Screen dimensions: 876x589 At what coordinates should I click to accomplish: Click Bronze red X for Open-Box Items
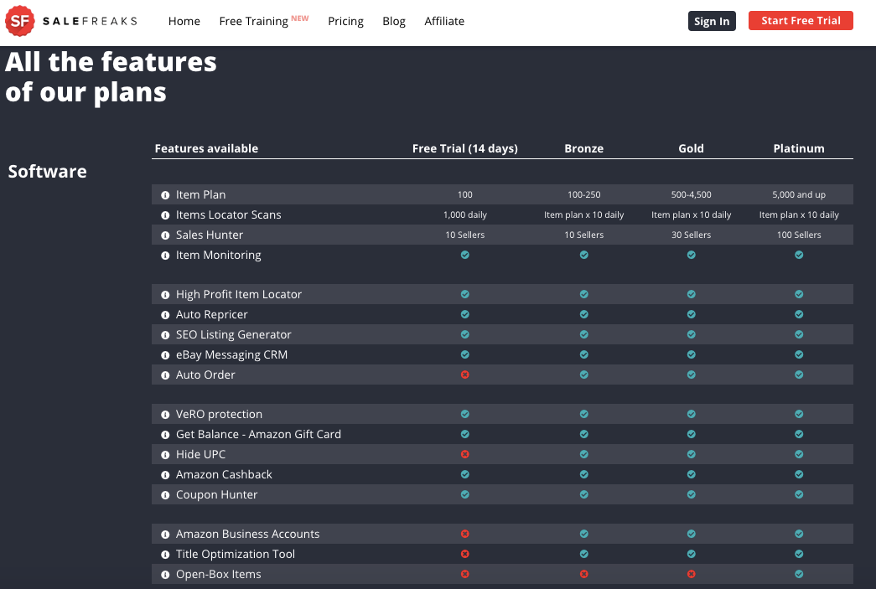click(x=583, y=574)
